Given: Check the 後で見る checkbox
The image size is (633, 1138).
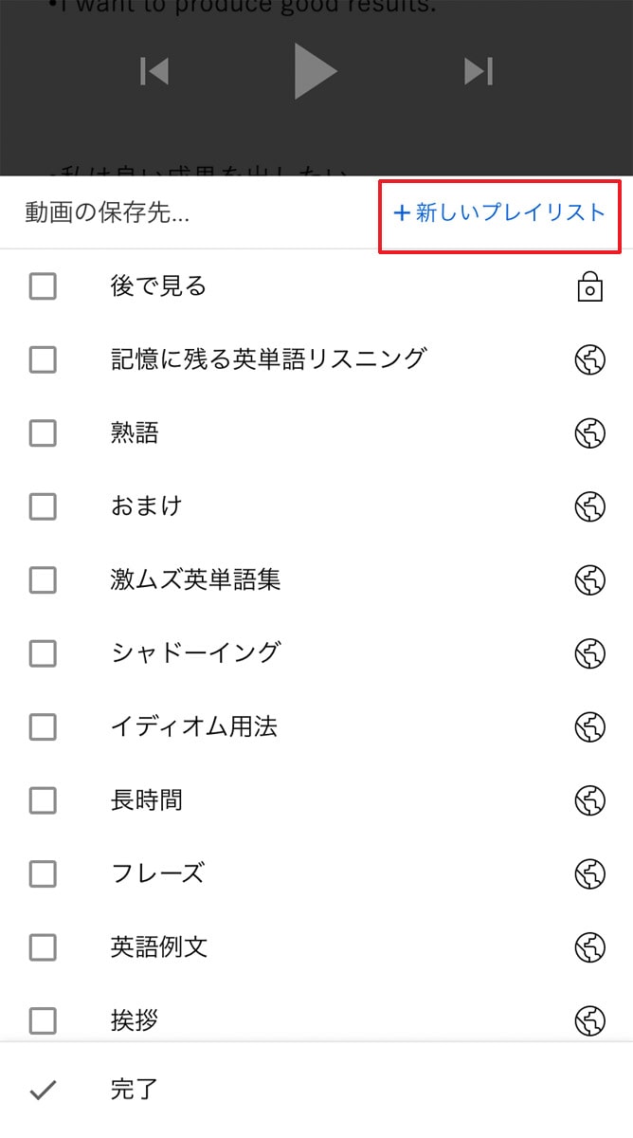Looking at the screenshot, I should 43,286.
